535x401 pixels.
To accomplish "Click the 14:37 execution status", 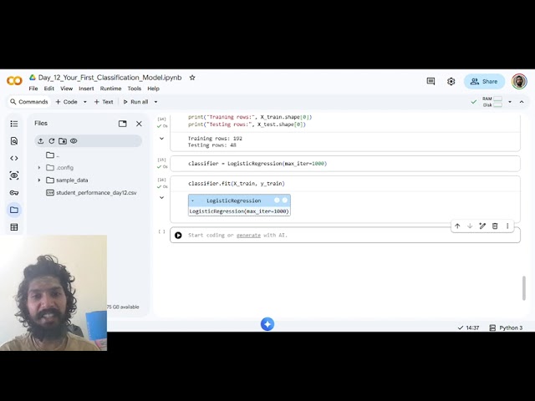I will [468, 327].
